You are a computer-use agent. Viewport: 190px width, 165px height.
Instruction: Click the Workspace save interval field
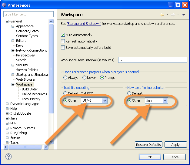point(152,60)
